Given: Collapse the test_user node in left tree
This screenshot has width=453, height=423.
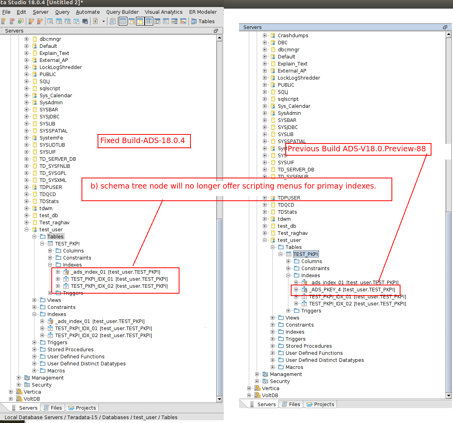Looking at the screenshot, I should coord(27,229).
